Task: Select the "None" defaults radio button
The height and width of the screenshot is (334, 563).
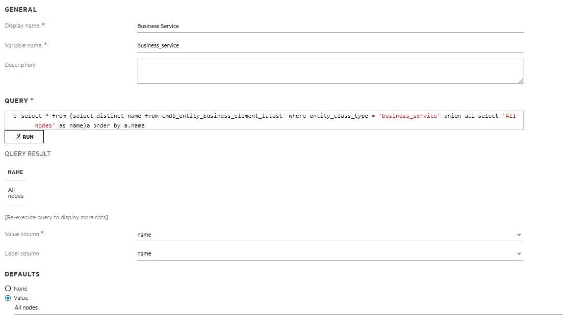Action: pos(7,288)
